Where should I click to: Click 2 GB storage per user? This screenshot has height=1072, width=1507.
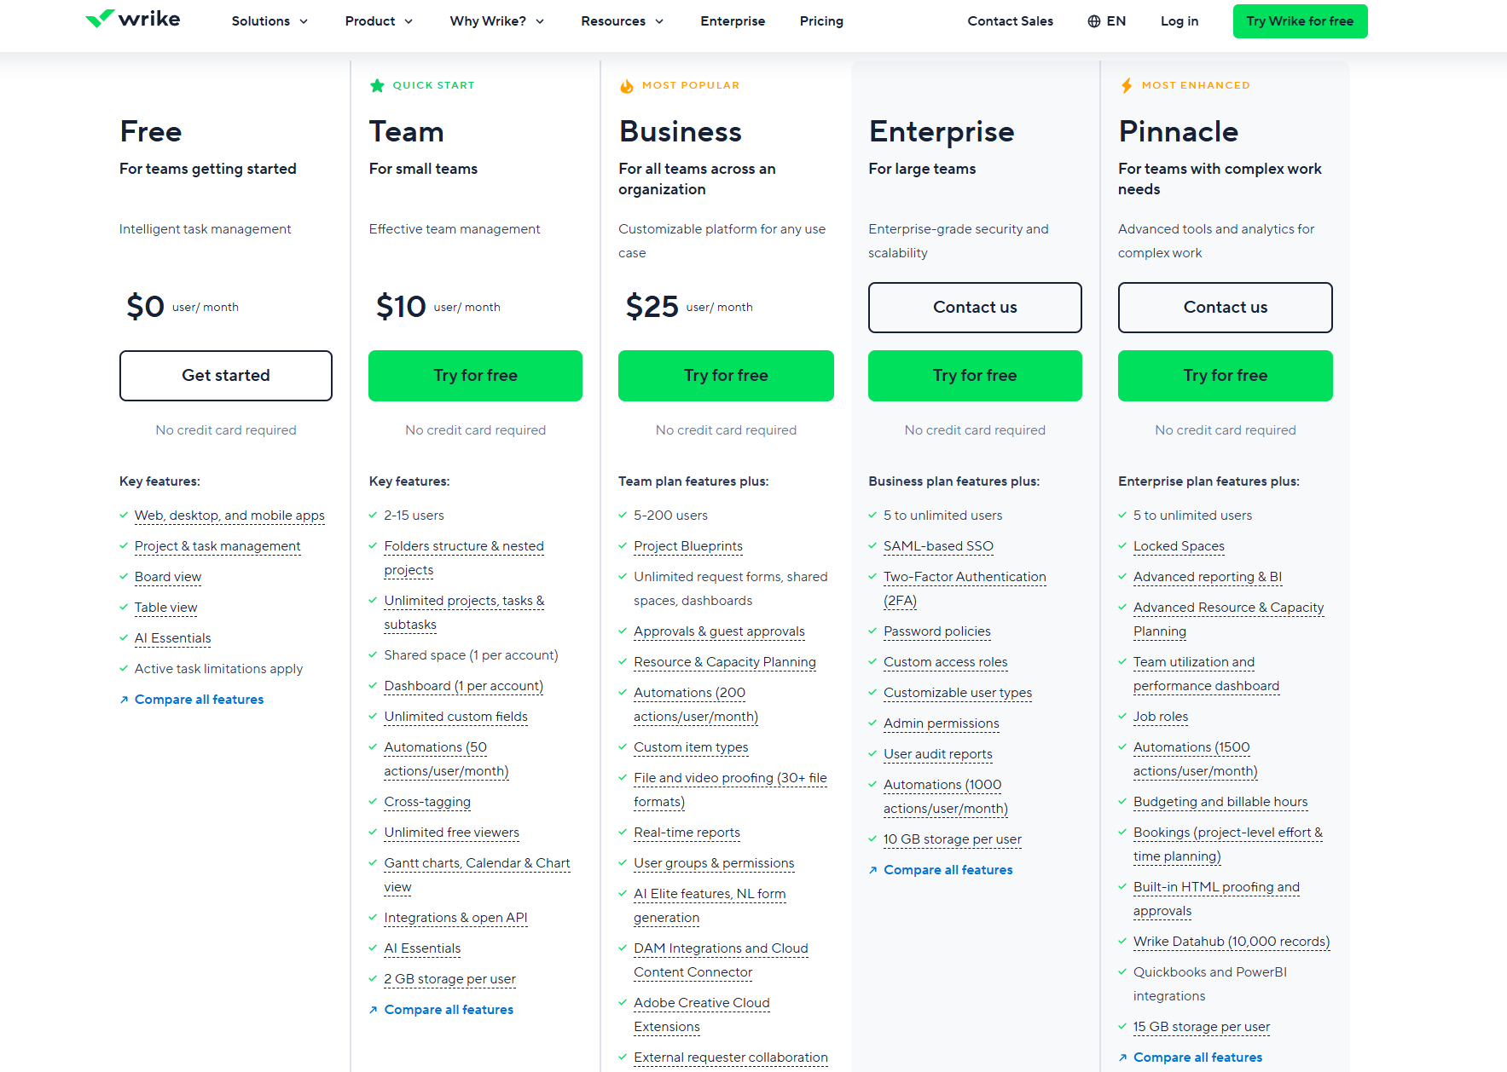[x=449, y=979]
